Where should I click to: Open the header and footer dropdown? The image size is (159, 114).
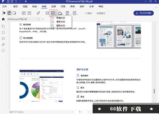click(68, 13)
